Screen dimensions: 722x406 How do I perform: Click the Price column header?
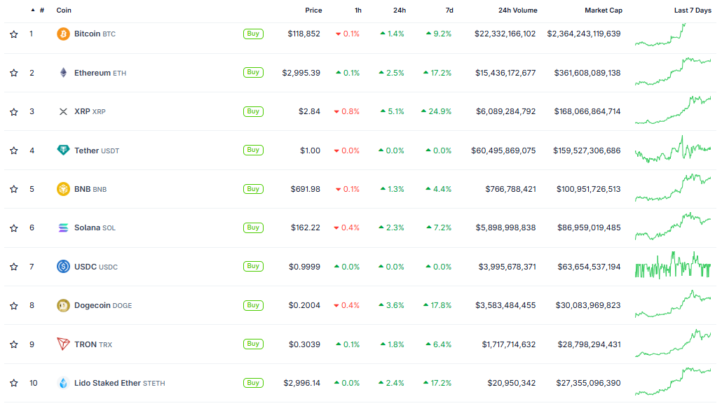pyautogui.click(x=313, y=10)
